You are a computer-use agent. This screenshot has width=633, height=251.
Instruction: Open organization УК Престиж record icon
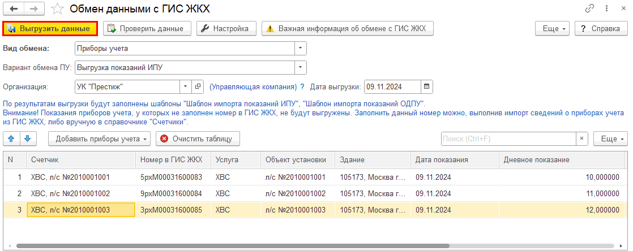tap(198, 86)
